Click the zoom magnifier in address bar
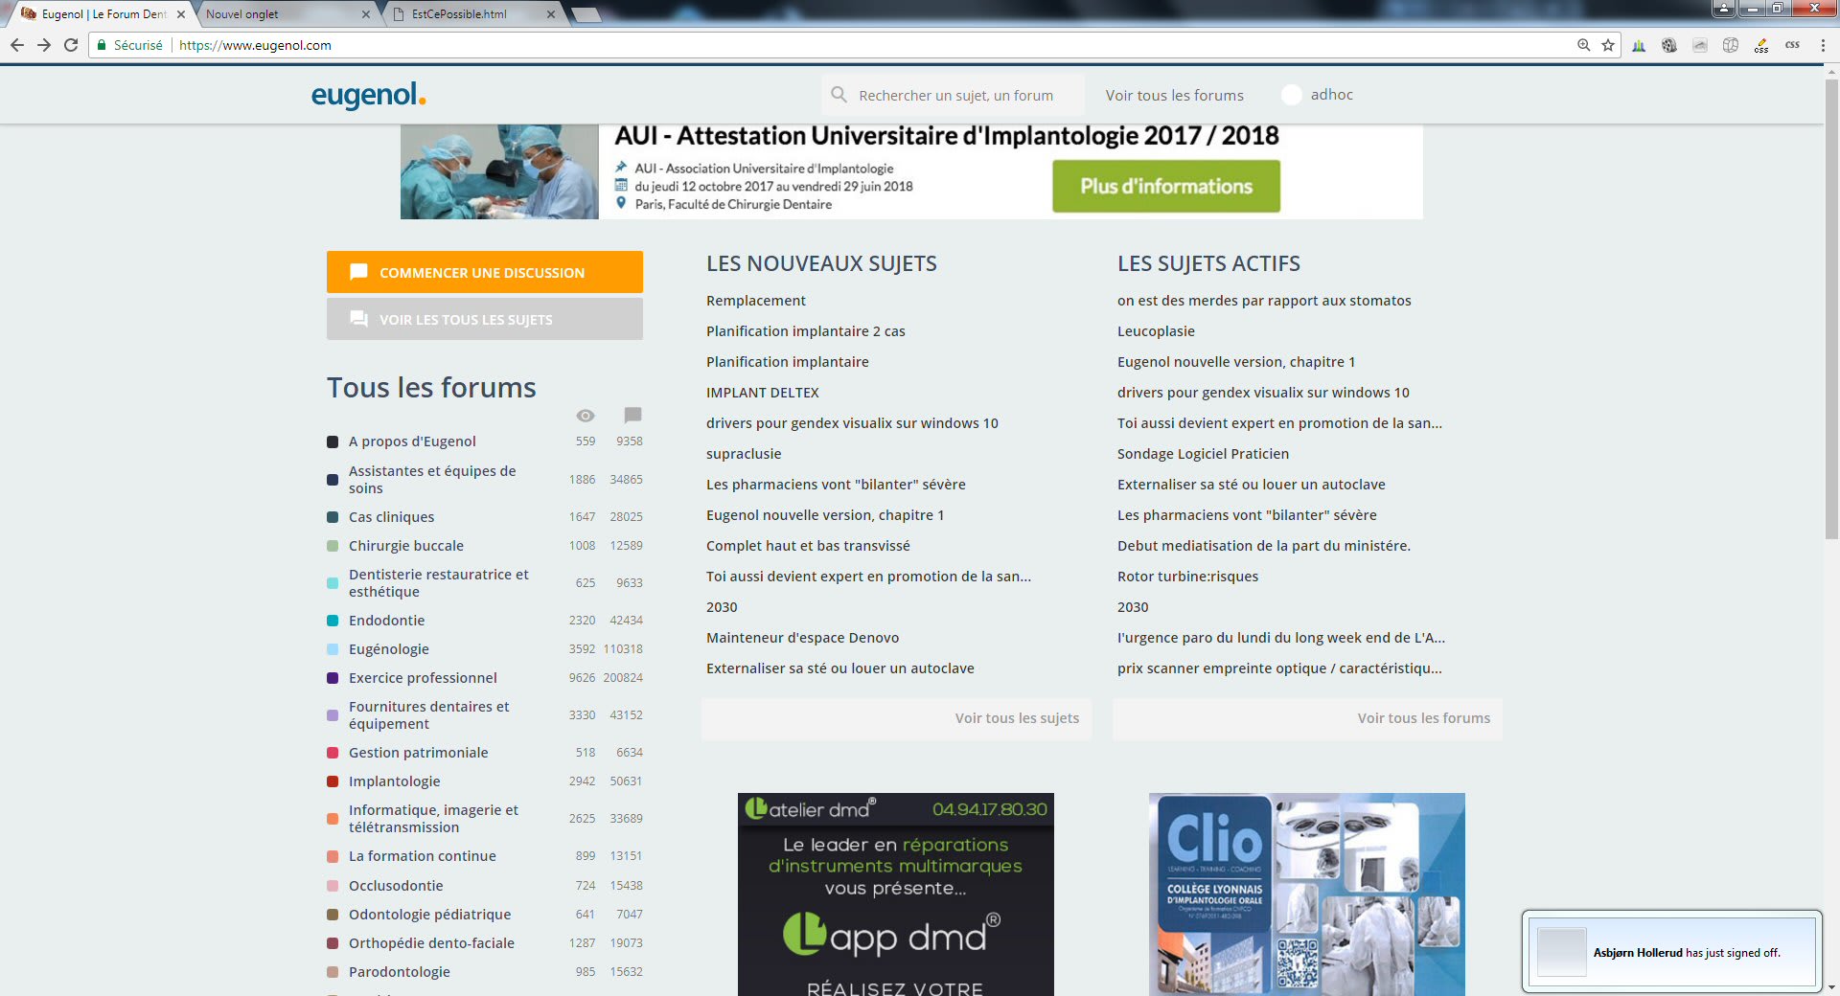Viewport: 1840px width, 996px height. (1584, 45)
